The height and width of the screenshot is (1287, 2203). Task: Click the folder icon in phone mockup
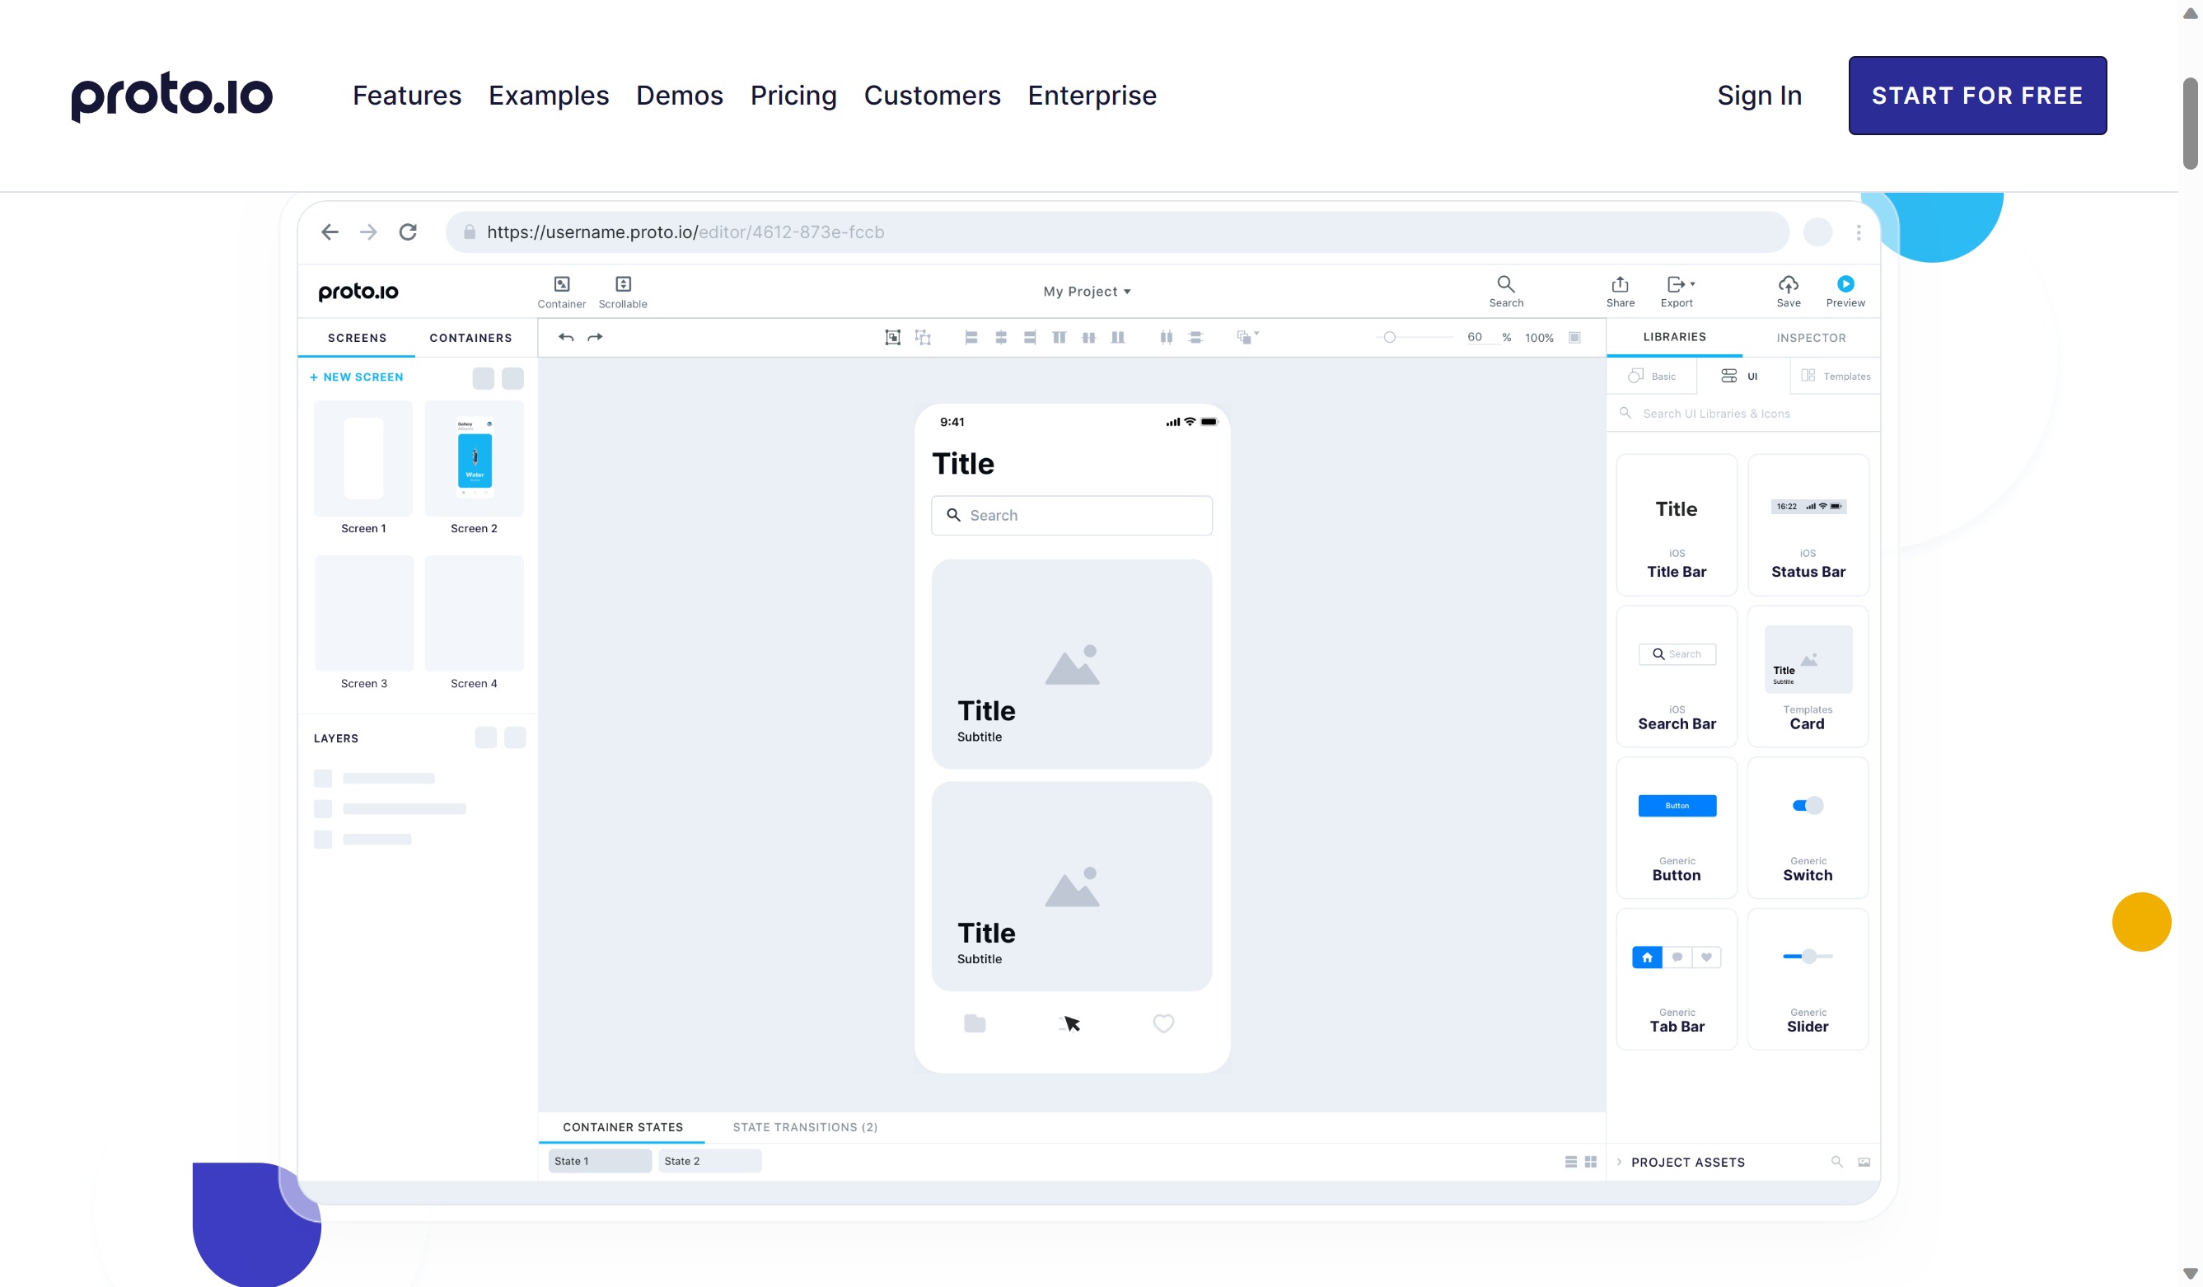tap(974, 1023)
